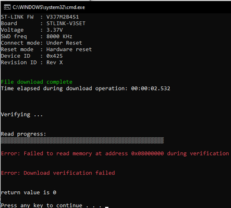Select the 'ST-LINK FW : V3J7M2B4S1' line
231x208 pixels.
click(40, 17)
